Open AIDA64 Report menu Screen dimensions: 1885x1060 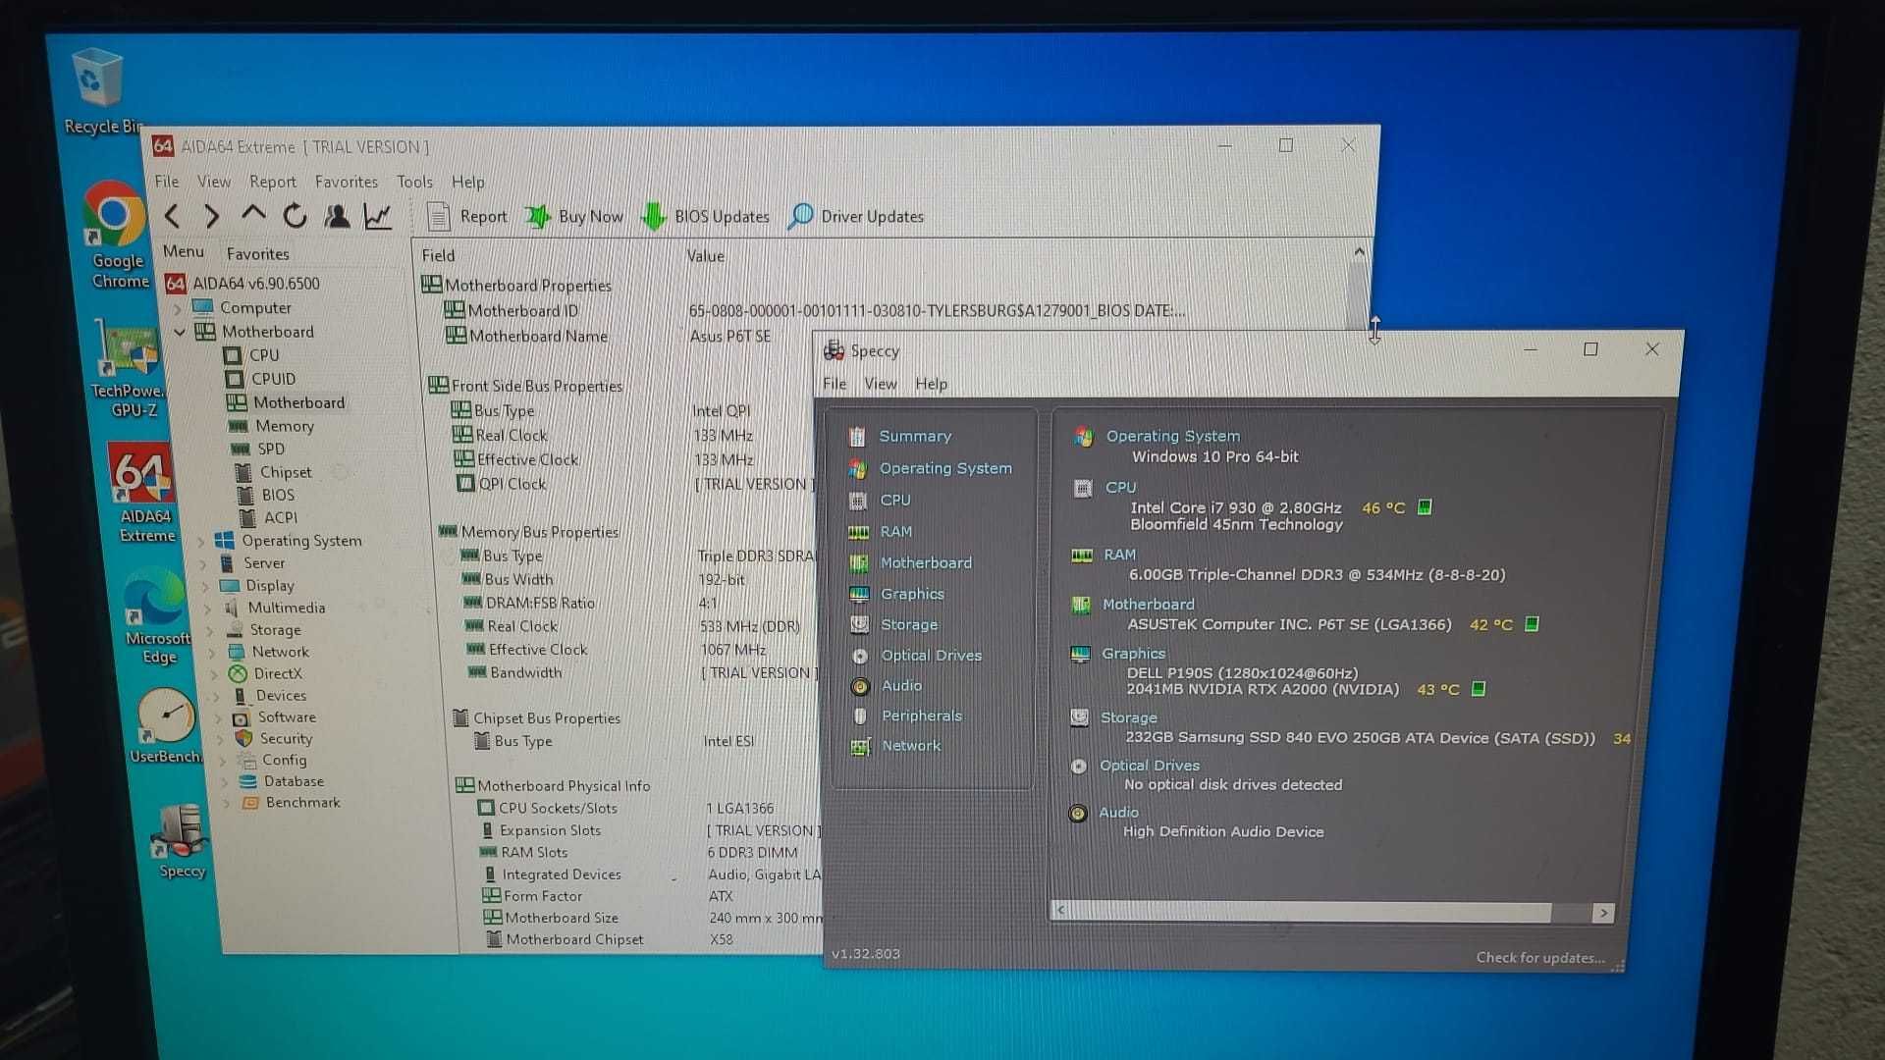point(273,182)
